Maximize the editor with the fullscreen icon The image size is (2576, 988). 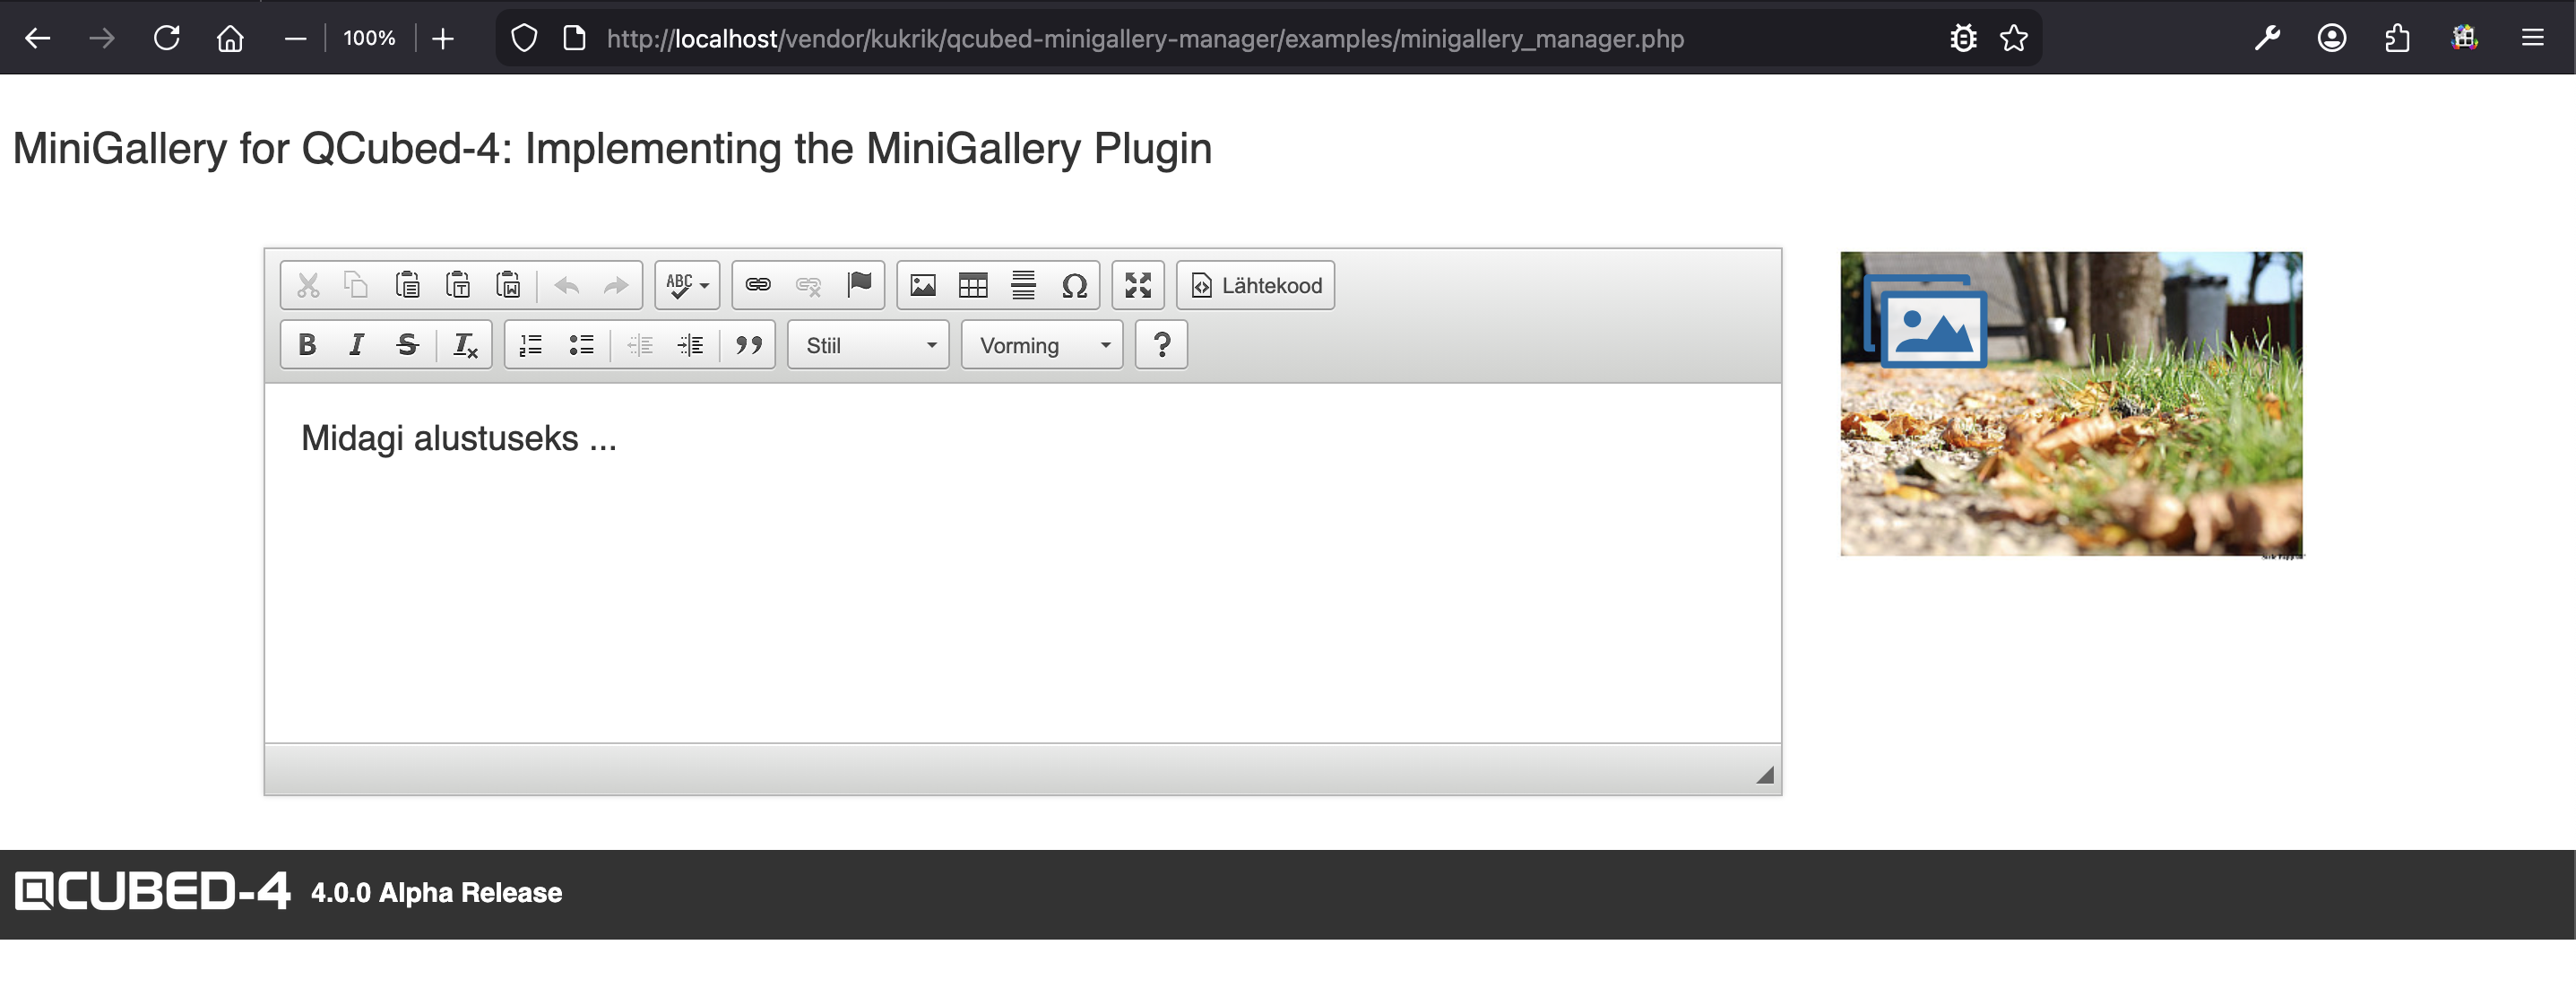point(1139,284)
